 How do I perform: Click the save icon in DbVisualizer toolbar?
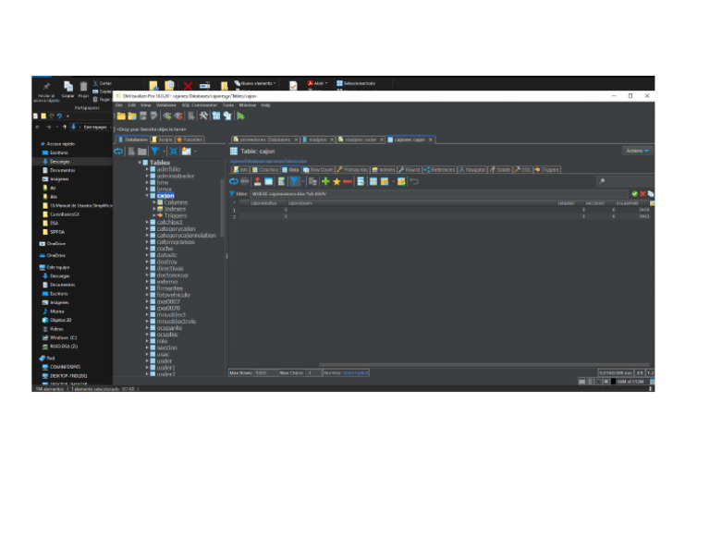(143, 116)
